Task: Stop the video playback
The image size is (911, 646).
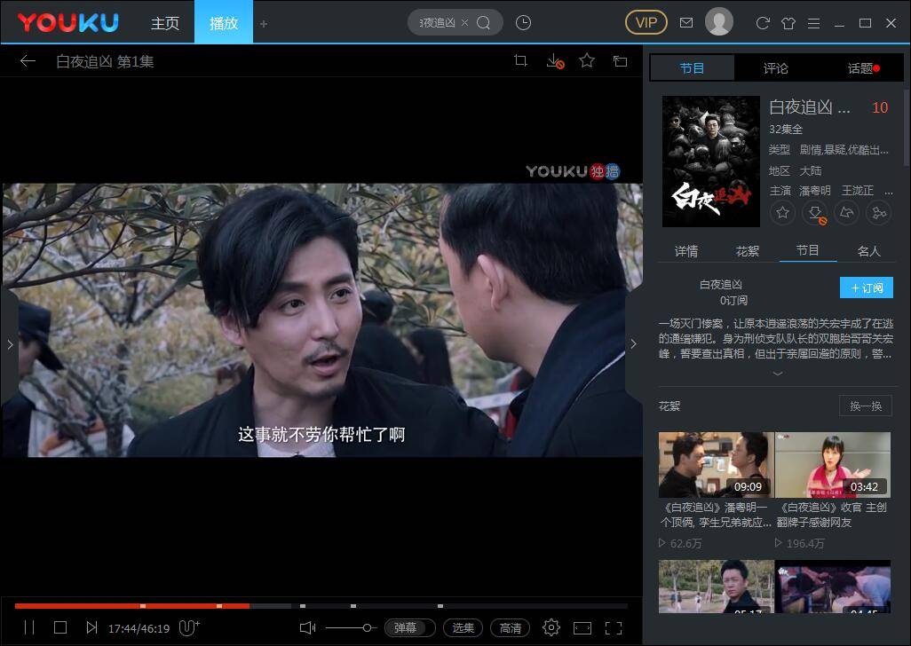Action: [x=60, y=627]
